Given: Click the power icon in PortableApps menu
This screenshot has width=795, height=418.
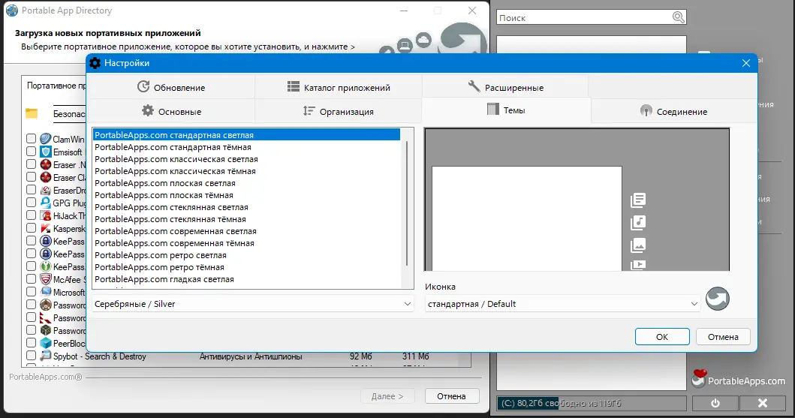Looking at the screenshot, I should pos(715,403).
